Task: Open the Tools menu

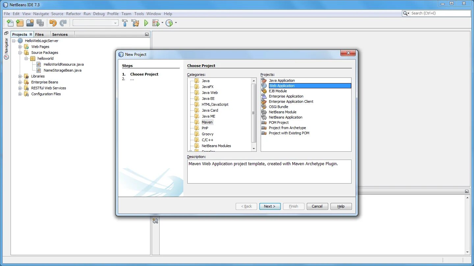Action: (x=139, y=14)
